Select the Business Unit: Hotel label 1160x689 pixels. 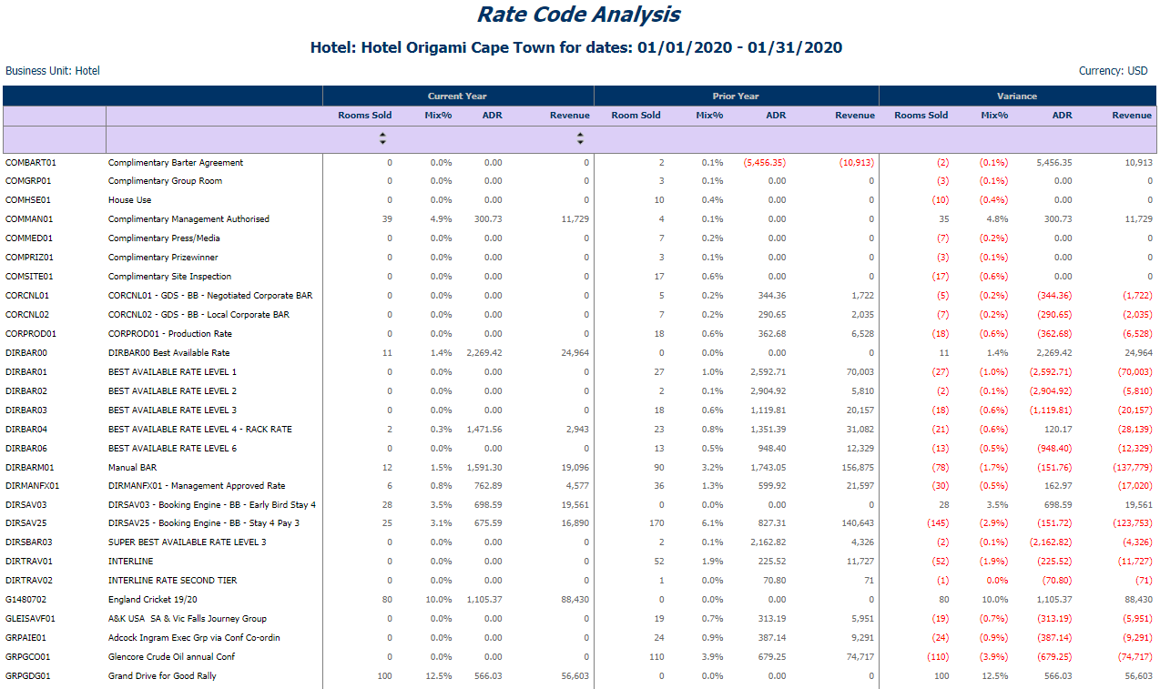click(x=53, y=71)
